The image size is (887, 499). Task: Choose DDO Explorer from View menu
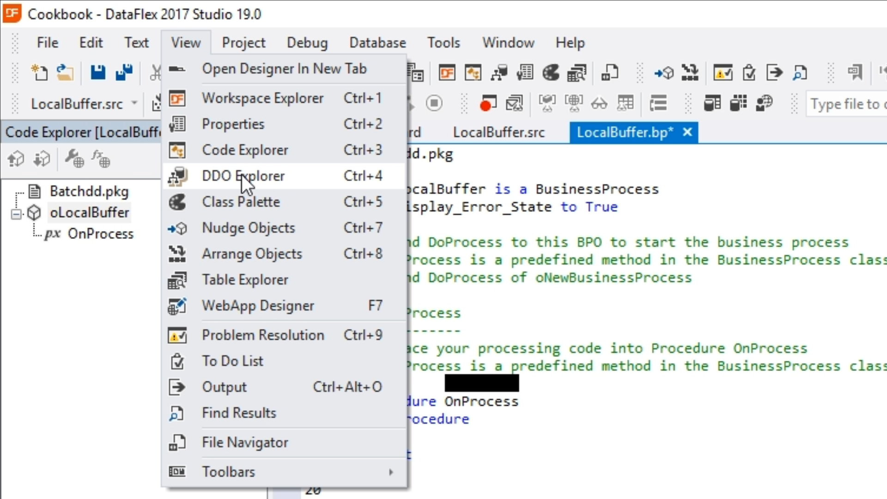coord(243,176)
